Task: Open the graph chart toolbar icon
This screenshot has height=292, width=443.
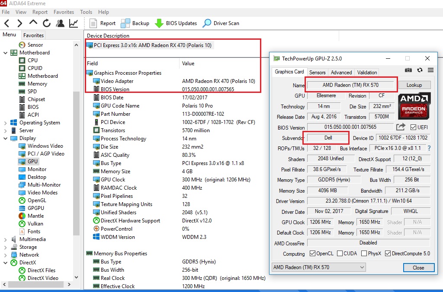Action: point(74,23)
